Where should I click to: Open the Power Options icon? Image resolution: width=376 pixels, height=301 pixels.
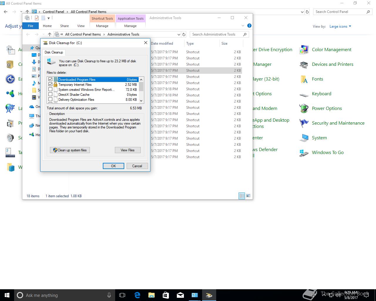[x=304, y=108]
